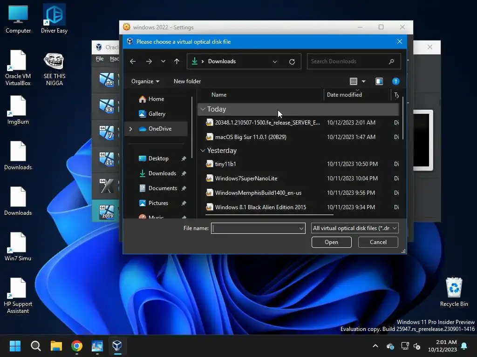Open HP Support Assistant shortcut
This screenshot has width=477, height=357.
[x=18, y=296]
